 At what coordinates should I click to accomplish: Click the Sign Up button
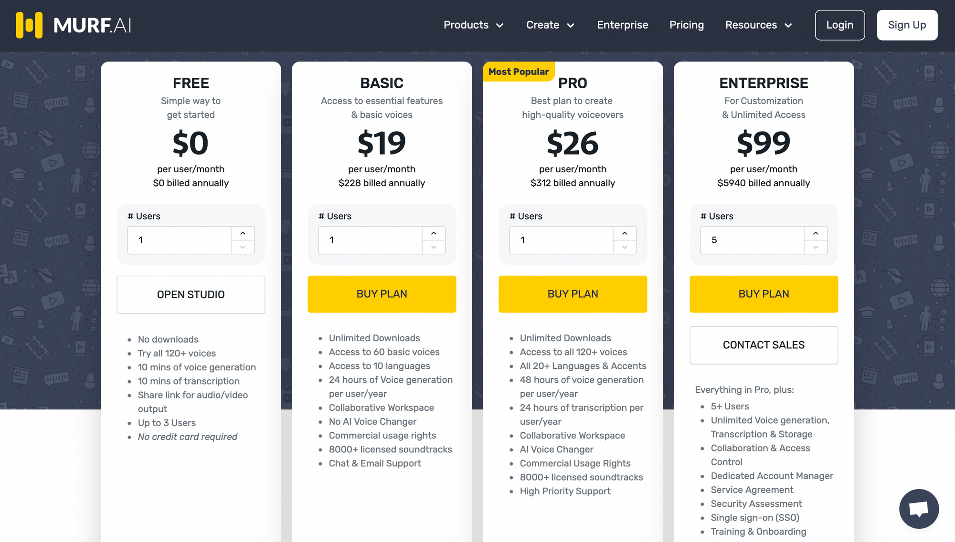[x=907, y=25]
